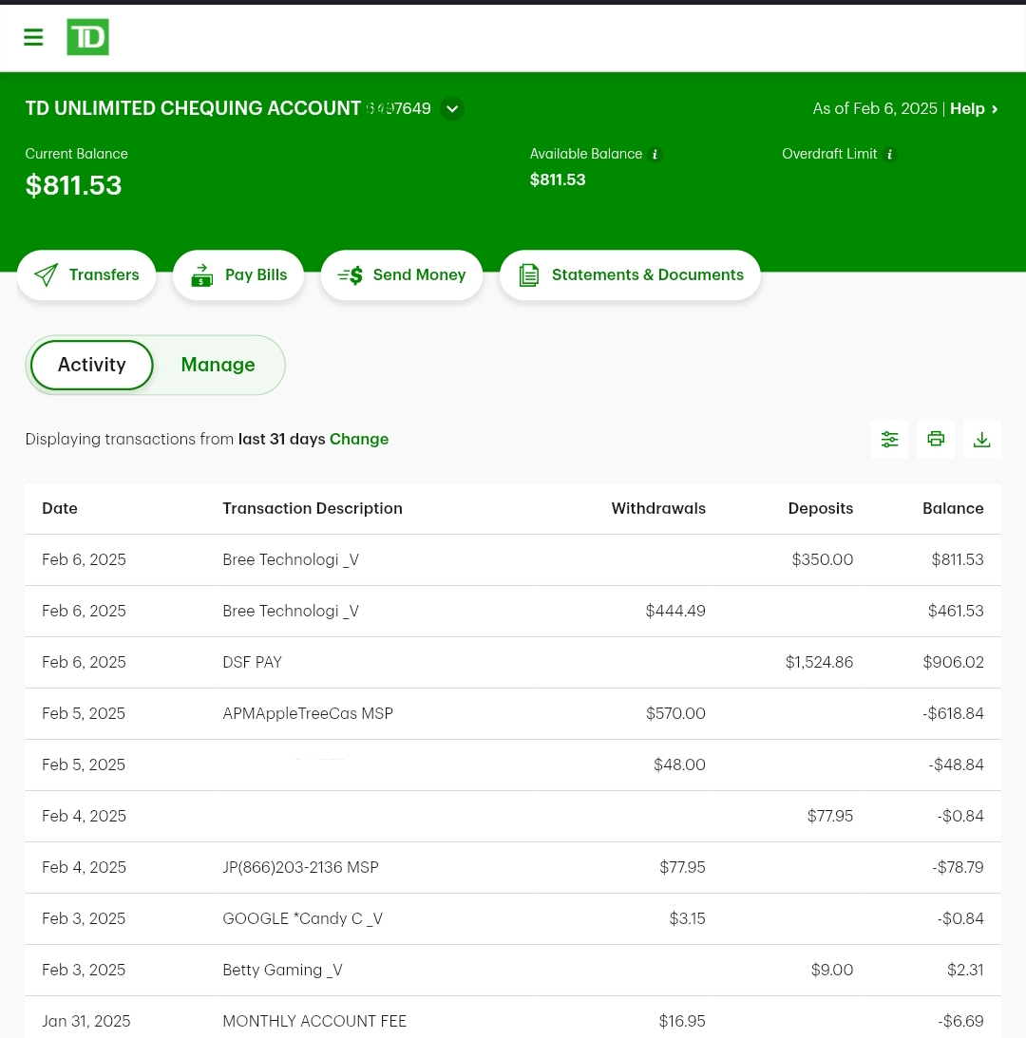Select Send Money
Screen dimensions: 1026x1038
point(402,274)
